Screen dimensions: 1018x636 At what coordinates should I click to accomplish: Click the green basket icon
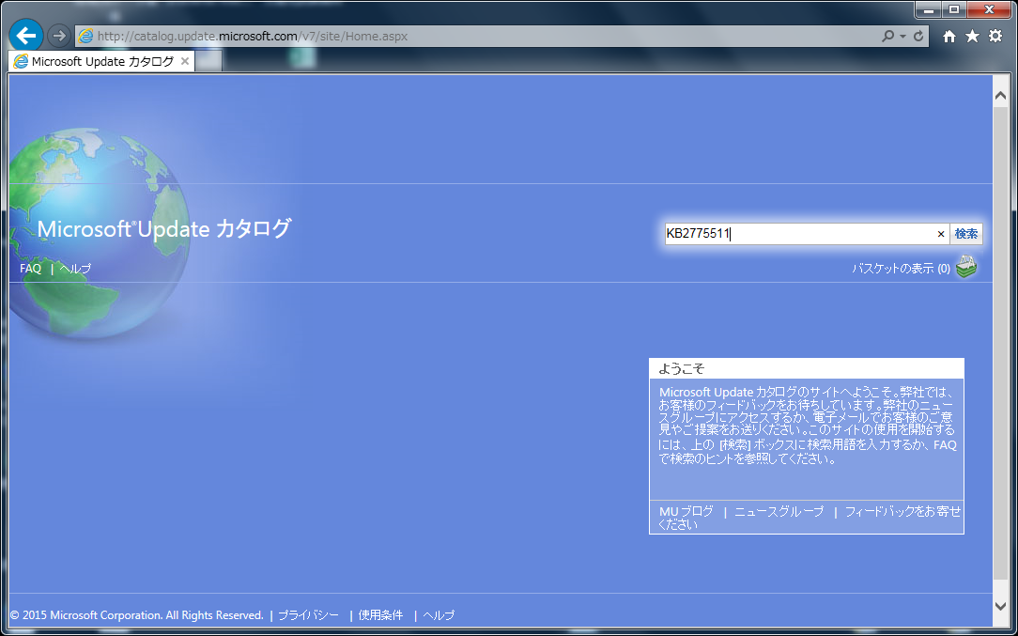pyautogui.click(x=966, y=268)
